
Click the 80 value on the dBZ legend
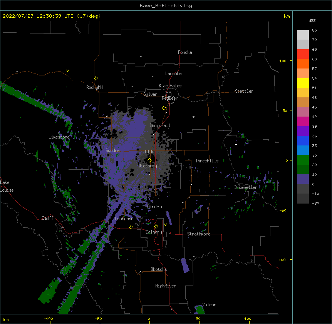click(314, 30)
